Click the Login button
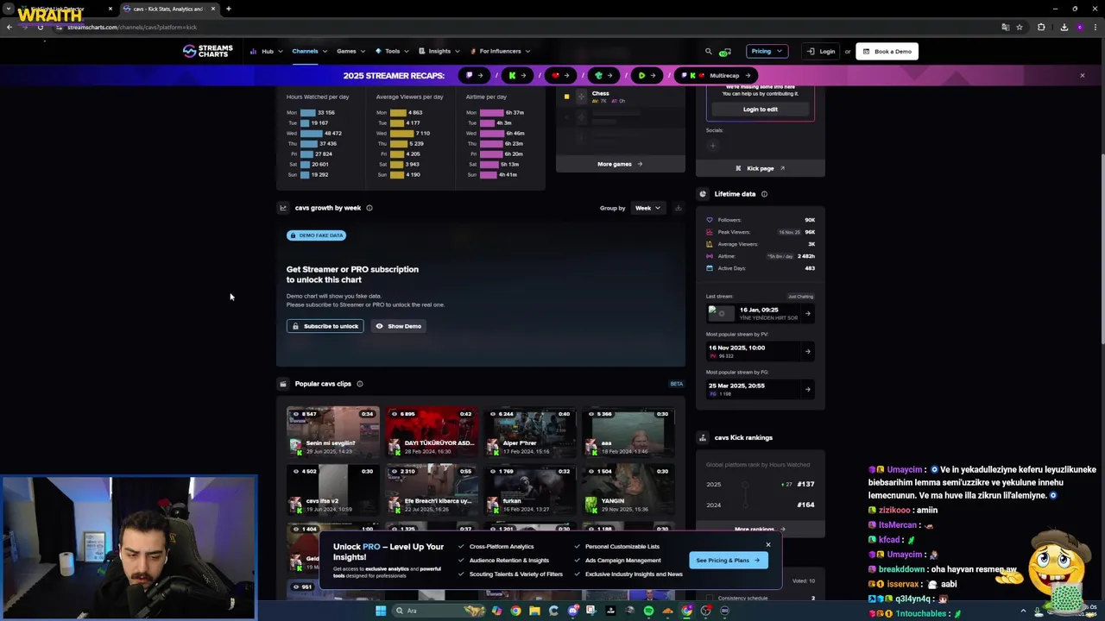This screenshot has height=621, width=1105. 821,51
